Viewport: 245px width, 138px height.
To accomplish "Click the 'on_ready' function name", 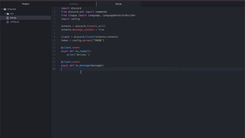I will (x=81, y=51).
